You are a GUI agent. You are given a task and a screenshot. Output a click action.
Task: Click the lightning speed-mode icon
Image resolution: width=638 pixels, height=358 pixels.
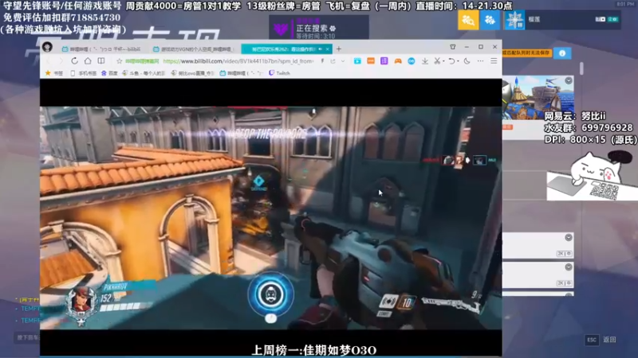point(322,61)
